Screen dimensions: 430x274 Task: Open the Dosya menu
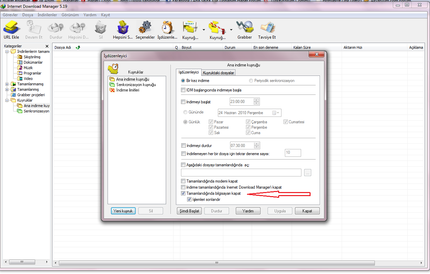(x=28, y=15)
